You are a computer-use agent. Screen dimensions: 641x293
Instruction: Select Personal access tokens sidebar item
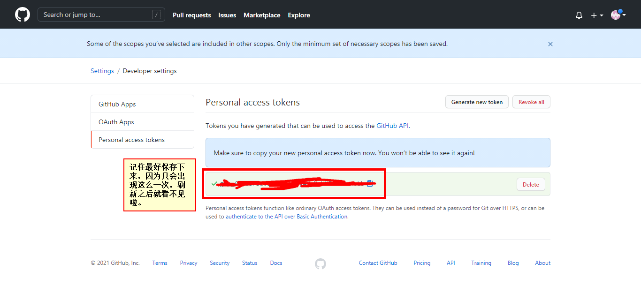pos(143,140)
